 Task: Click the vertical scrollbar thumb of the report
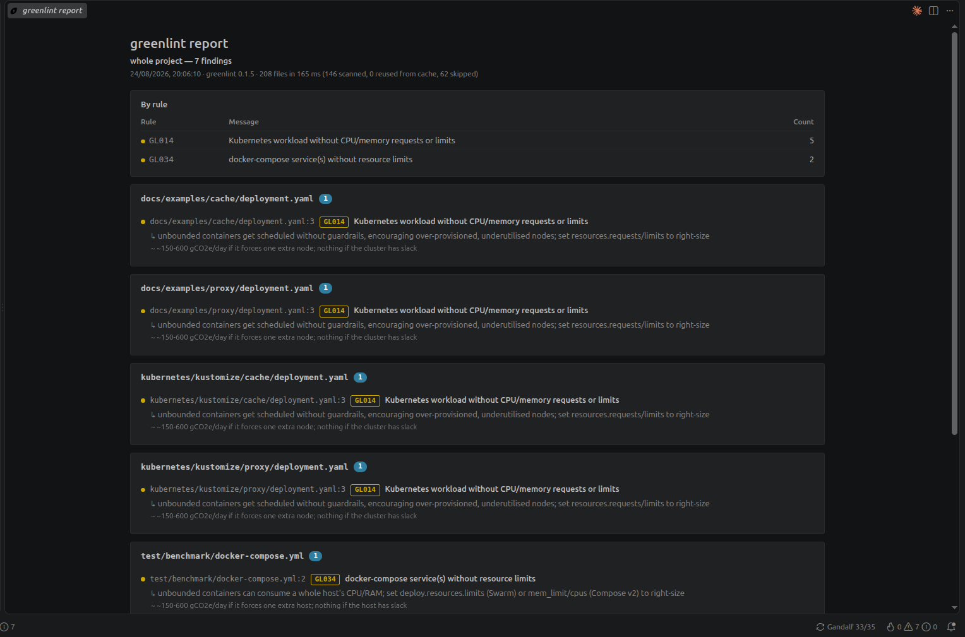coord(954,234)
